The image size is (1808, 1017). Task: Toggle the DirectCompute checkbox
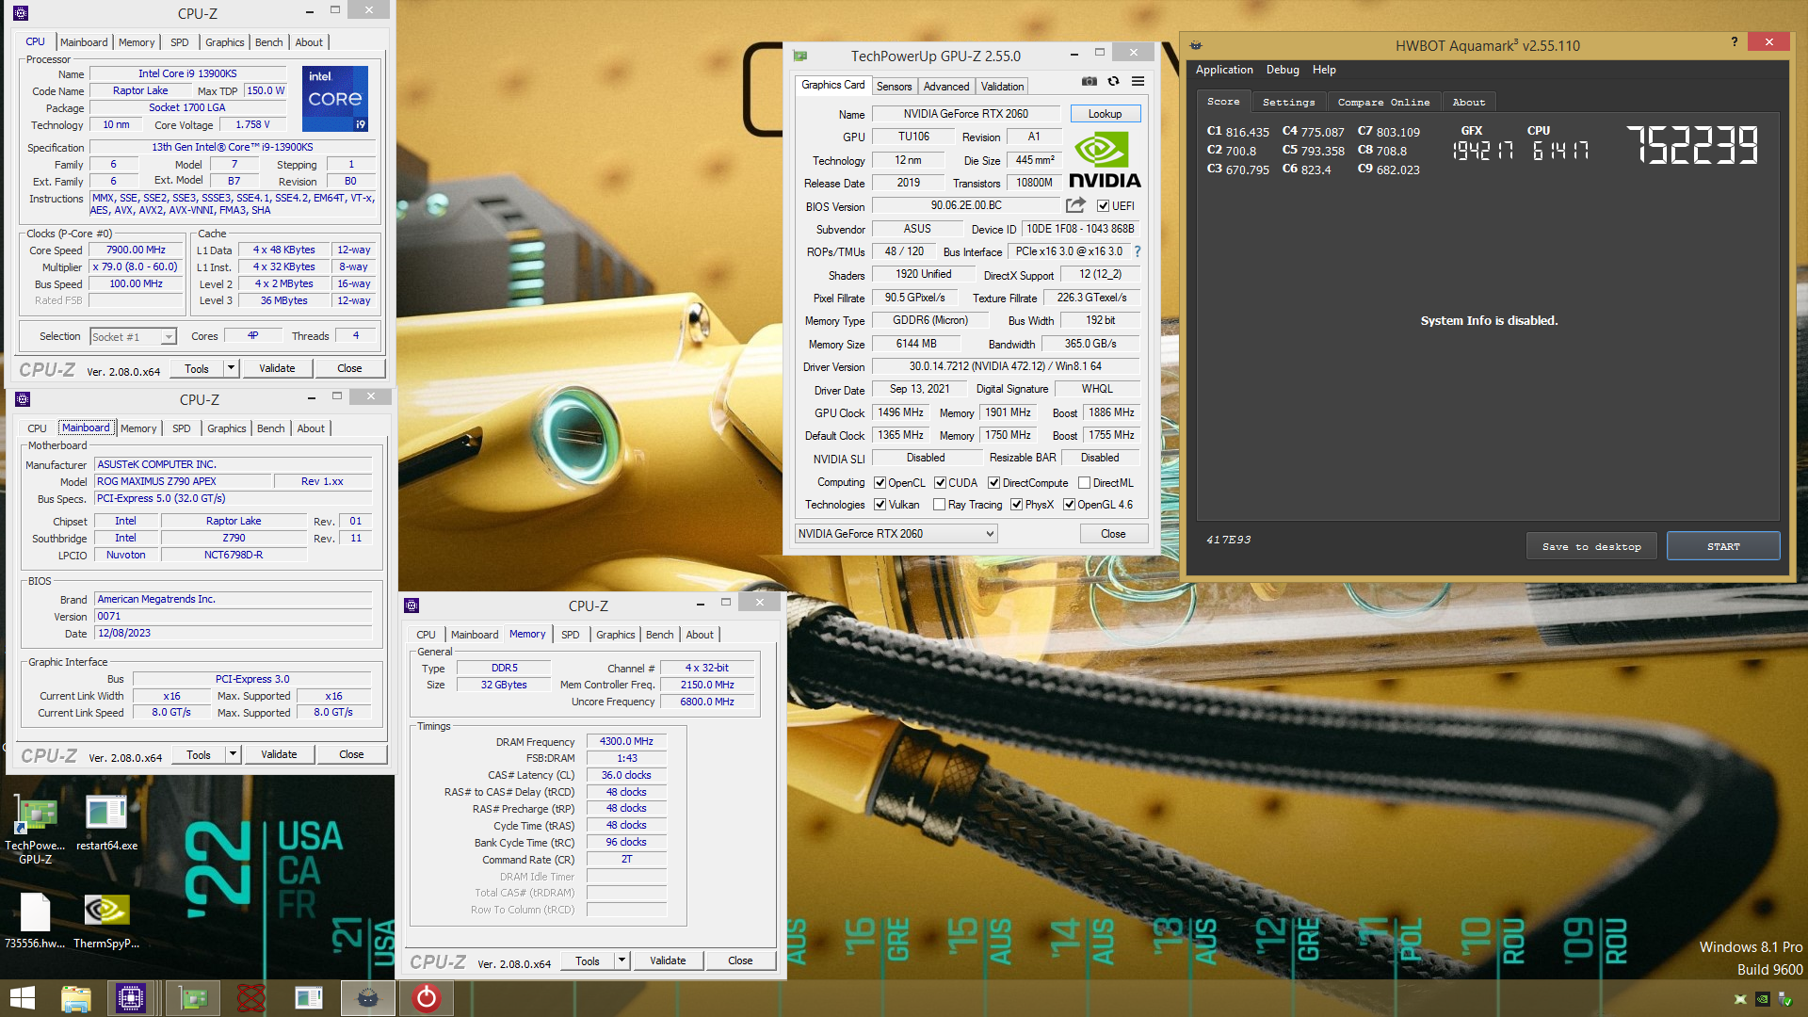(x=993, y=482)
